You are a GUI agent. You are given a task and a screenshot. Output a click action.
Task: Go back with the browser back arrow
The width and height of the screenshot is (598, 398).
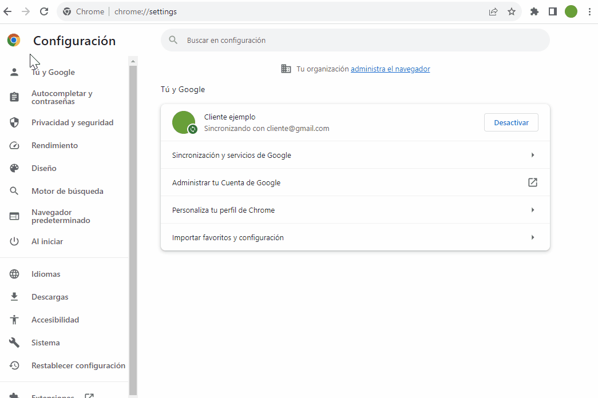click(x=7, y=11)
